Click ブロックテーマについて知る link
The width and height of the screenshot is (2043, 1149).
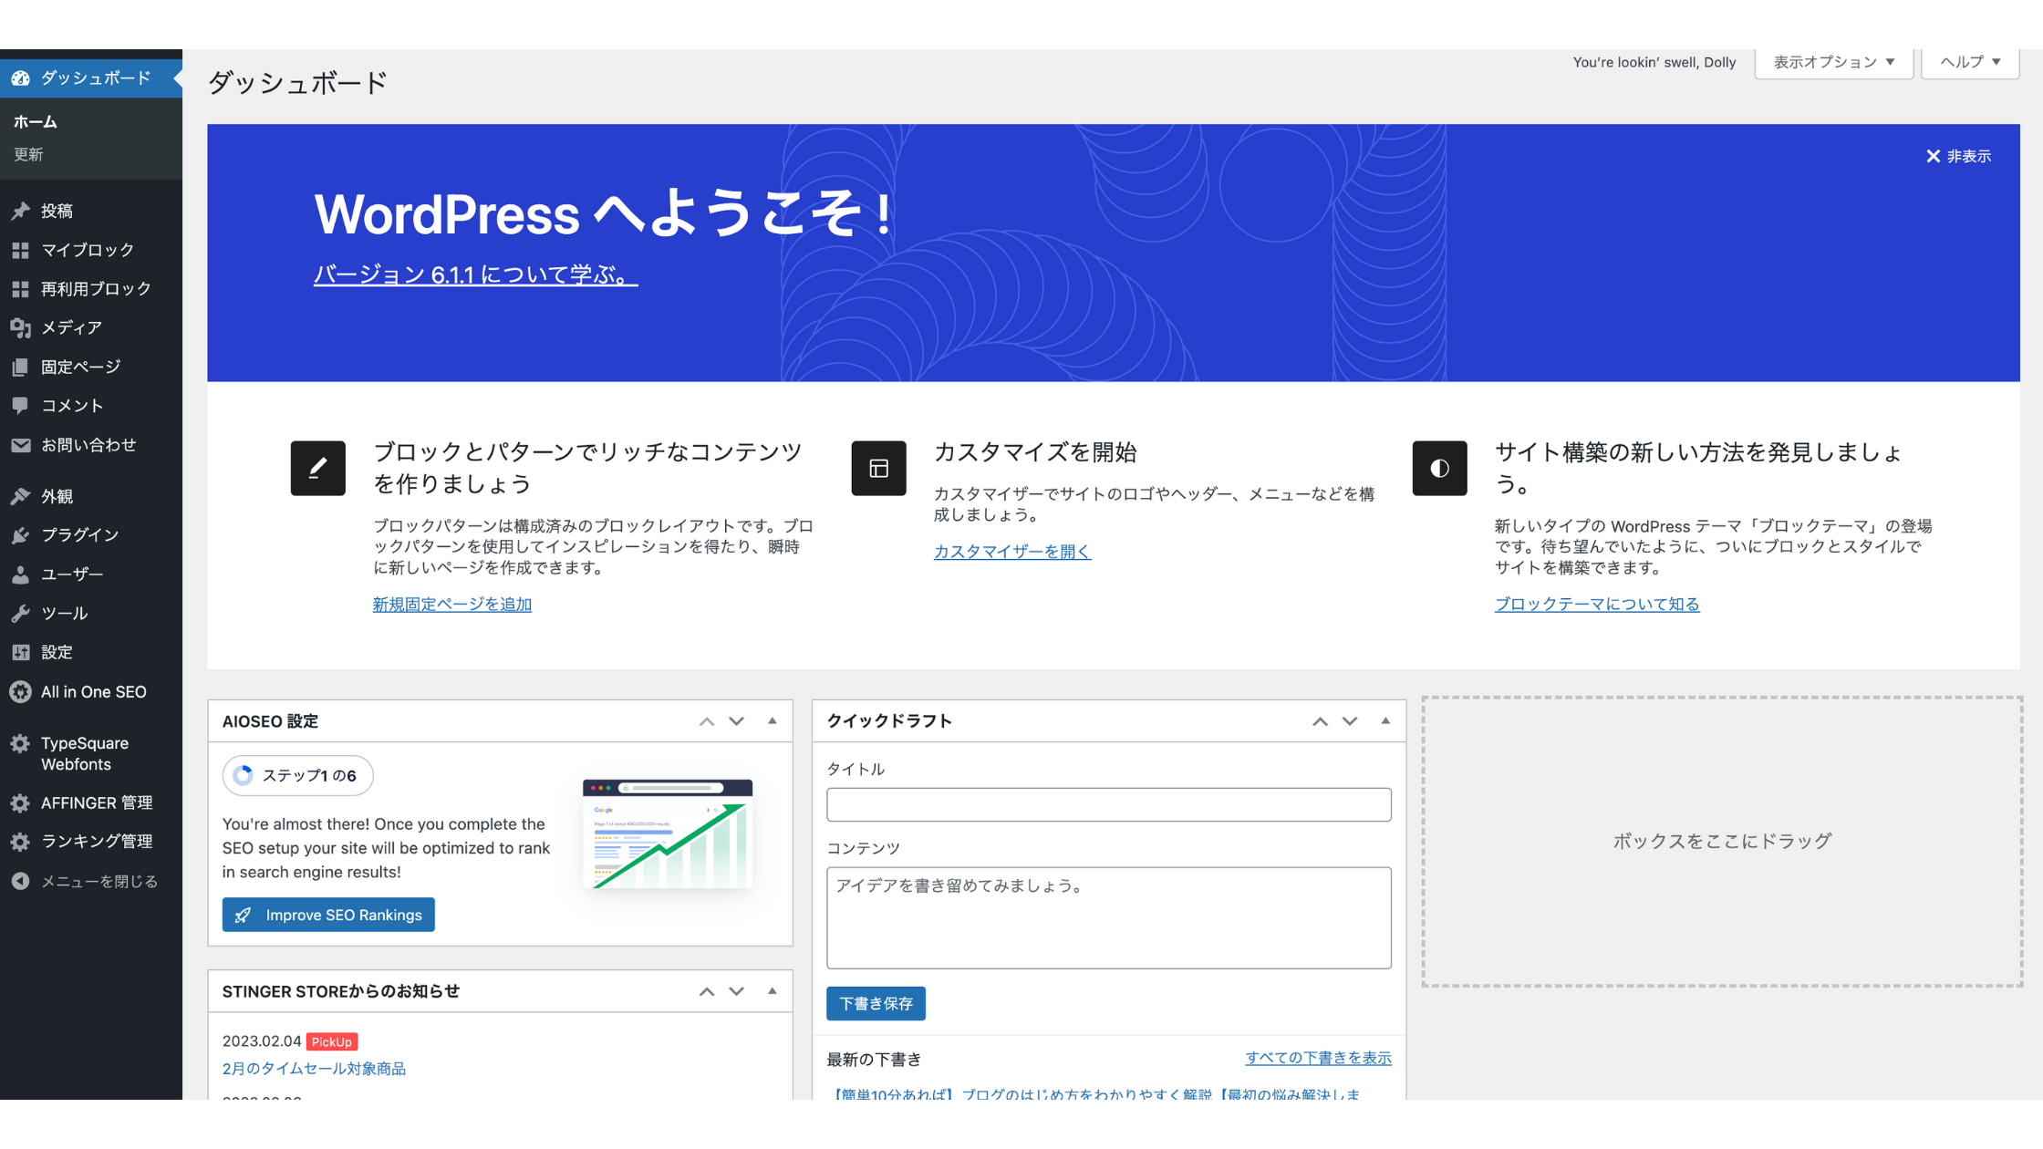1596,605
